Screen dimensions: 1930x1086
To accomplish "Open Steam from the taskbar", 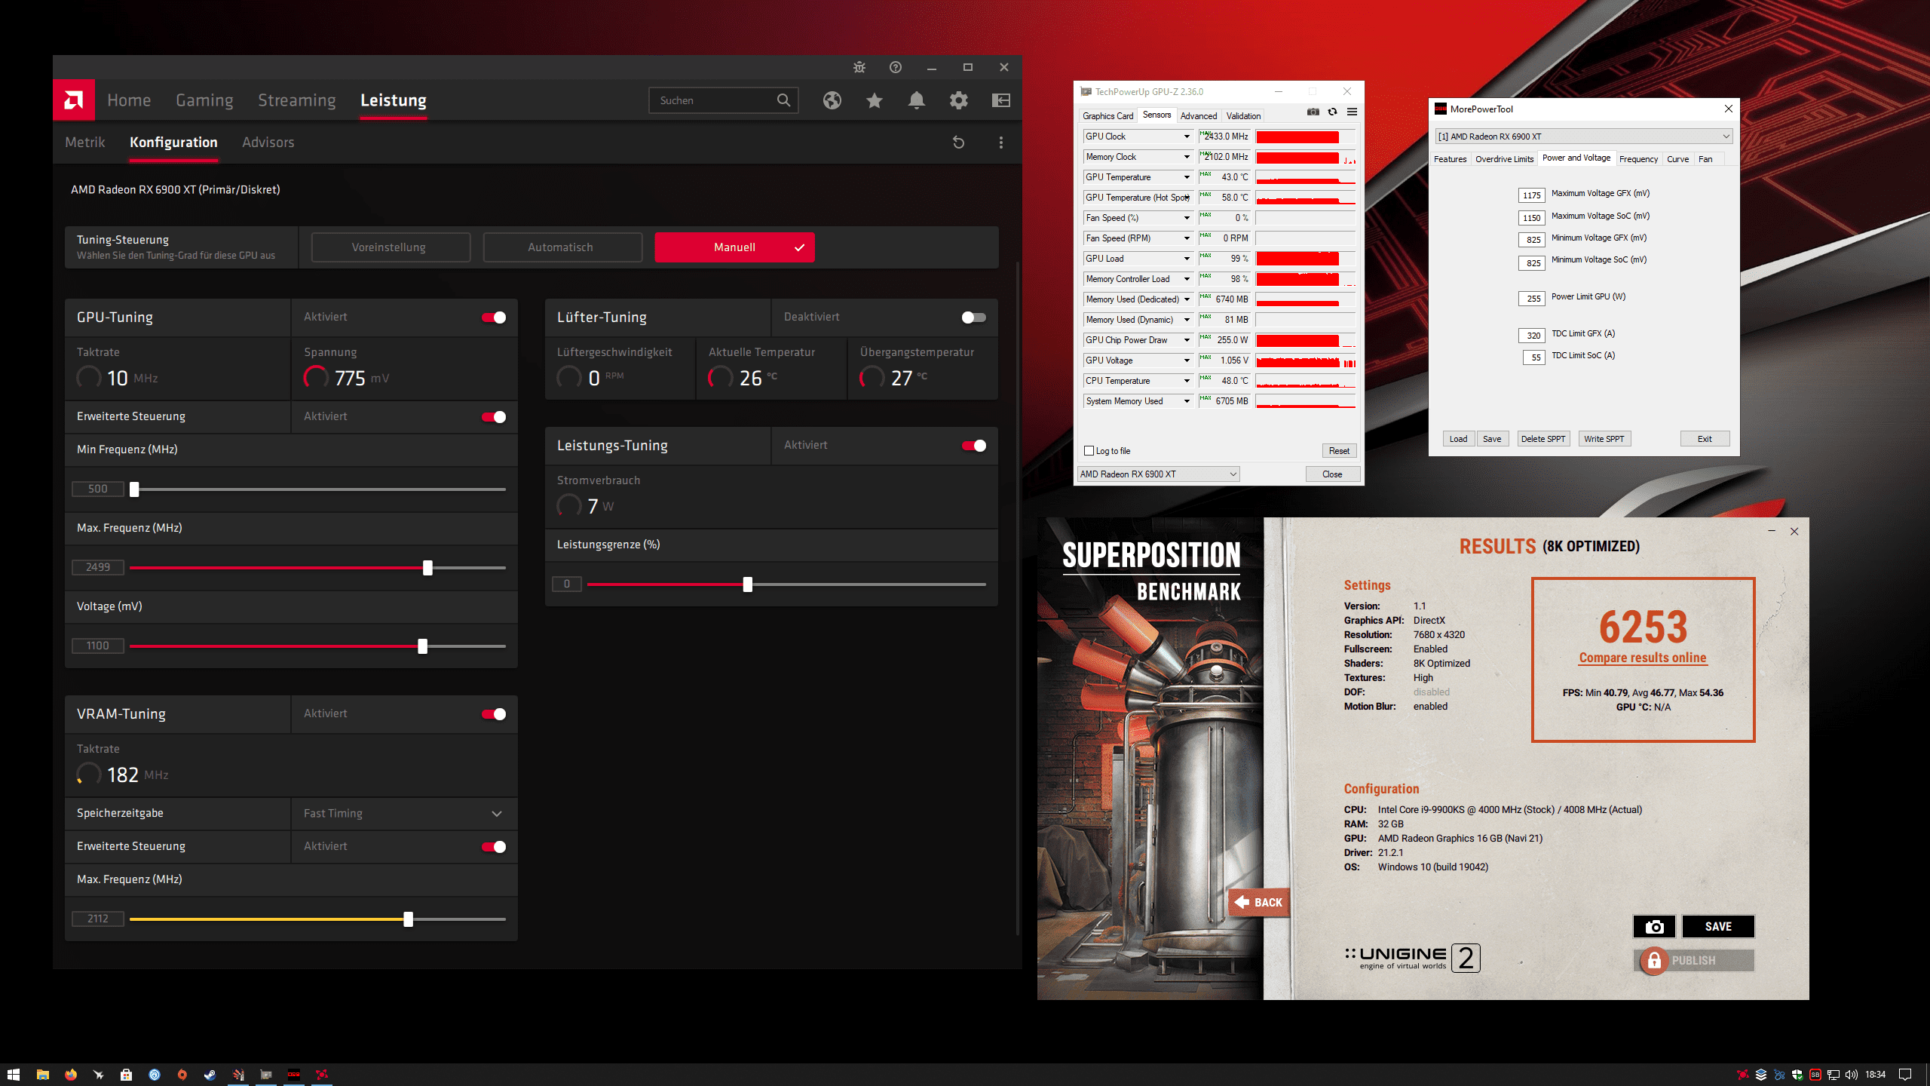I will tap(210, 1074).
